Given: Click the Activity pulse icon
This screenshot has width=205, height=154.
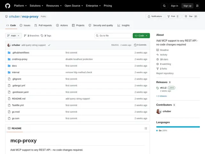Looking at the screenshot, I should [158, 55].
